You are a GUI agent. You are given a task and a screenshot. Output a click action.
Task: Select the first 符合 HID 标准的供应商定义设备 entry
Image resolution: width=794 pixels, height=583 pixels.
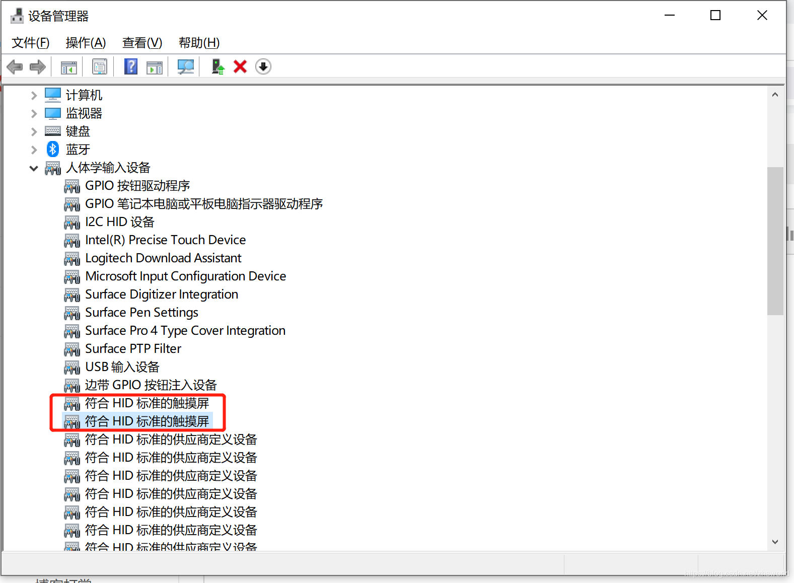tap(171, 440)
